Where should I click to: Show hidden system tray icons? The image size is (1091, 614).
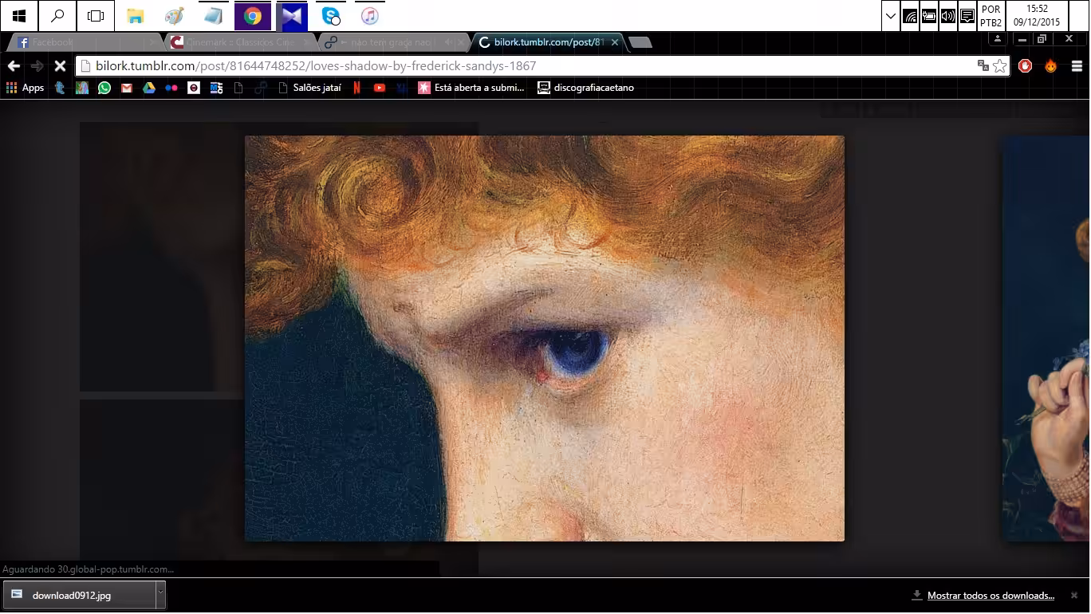(x=892, y=16)
